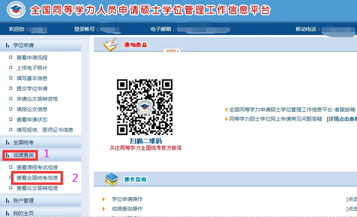The width and height of the screenshot is (357, 217).
Task: Expand the 全国统考 menu section
Action: [x=40, y=142]
